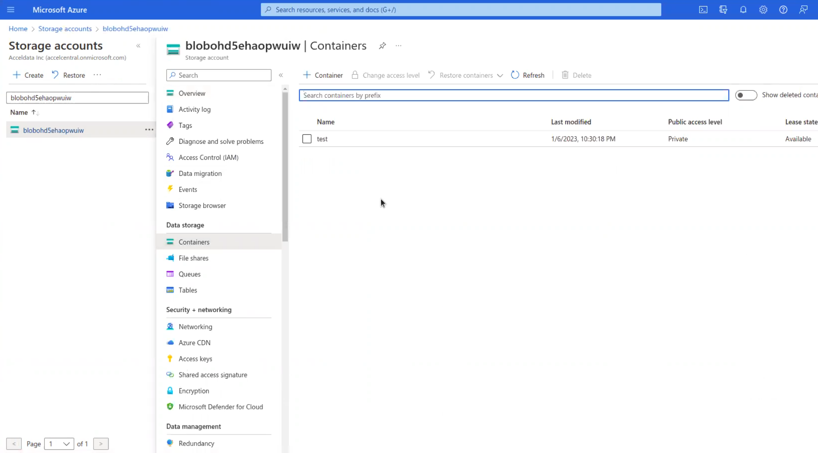The image size is (818, 453).
Task: Click Change access level
Action: pyautogui.click(x=385, y=75)
